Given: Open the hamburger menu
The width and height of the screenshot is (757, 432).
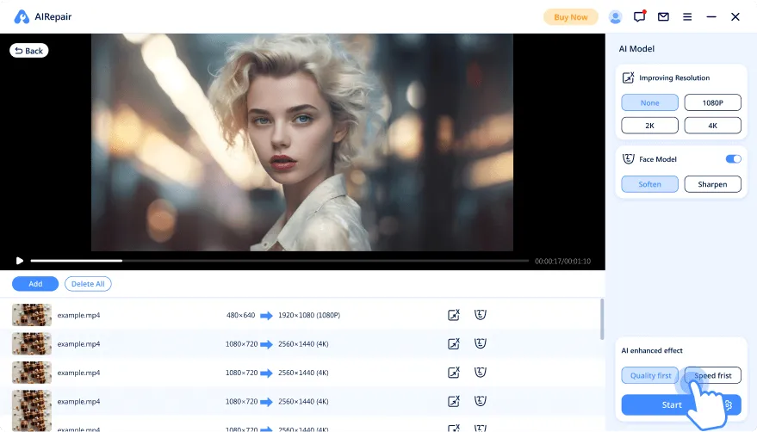Looking at the screenshot, I should pos(687,17).
